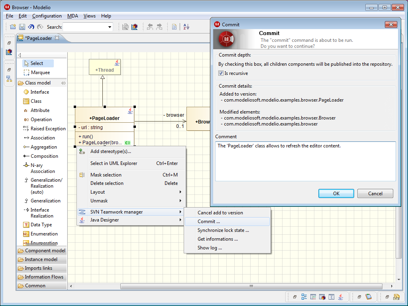Screen dimensions: 408x306
Task: Restore the top left sidebar panel
Action: tap(9, 43)
